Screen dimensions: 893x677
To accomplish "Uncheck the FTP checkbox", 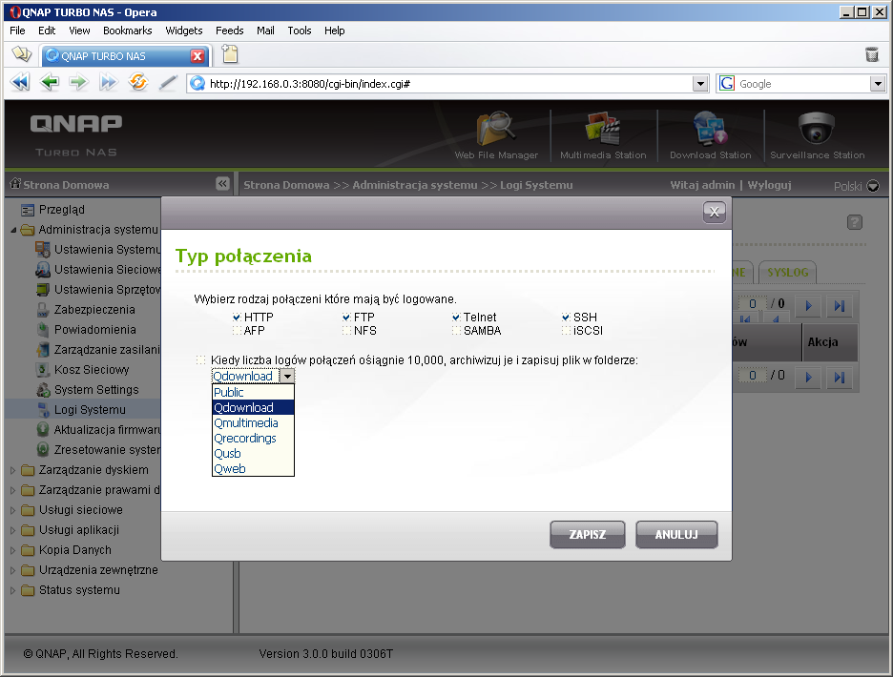I will point(346,318).
